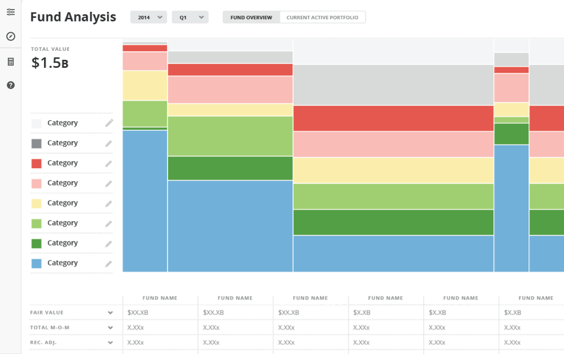Edit the dark gray Category with pencil icon

(x=109, y=143)
